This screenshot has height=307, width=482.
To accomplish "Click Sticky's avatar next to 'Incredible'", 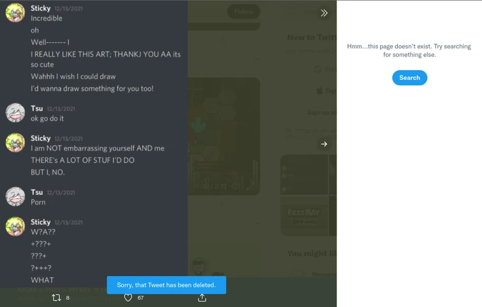I will [15, 13].
